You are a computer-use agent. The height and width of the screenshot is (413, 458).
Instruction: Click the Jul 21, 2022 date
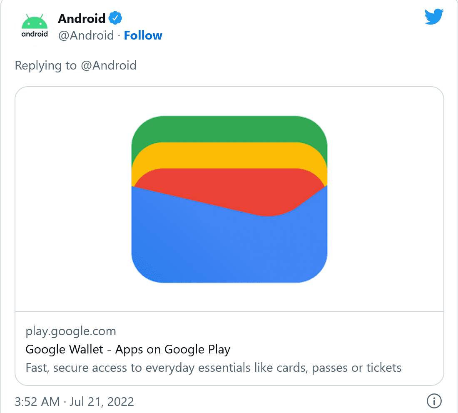coord(102,401)
